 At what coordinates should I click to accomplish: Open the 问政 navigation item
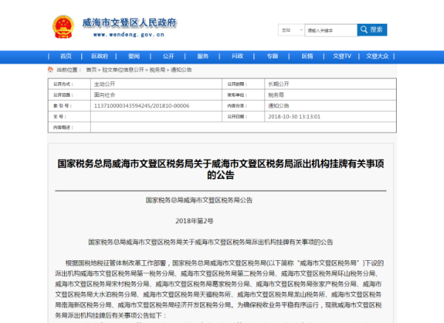(237, 56)
